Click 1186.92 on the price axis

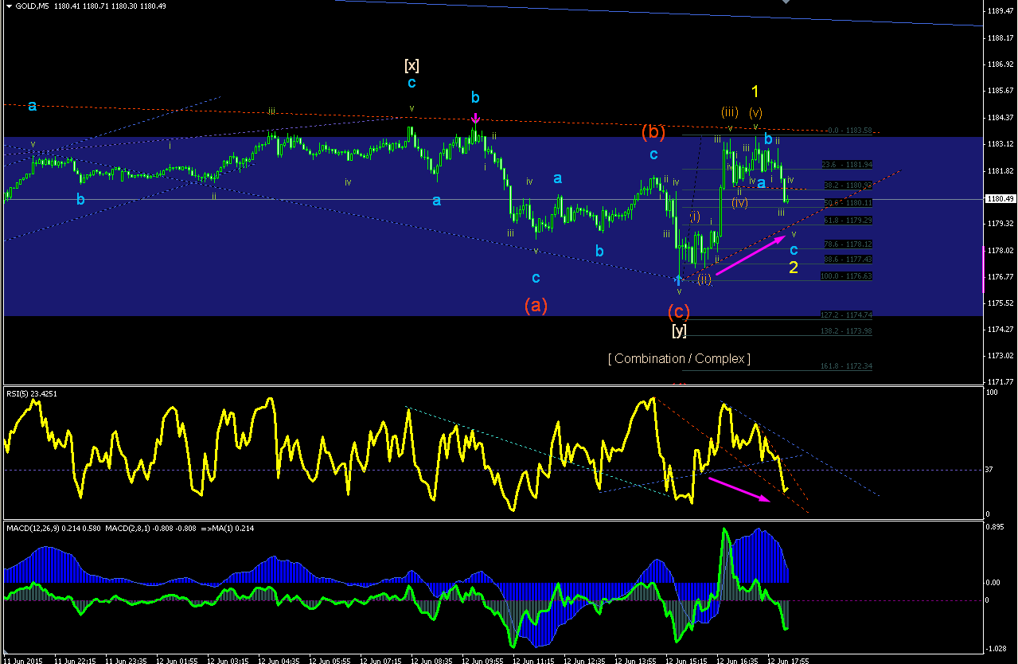pos(1000,64)
